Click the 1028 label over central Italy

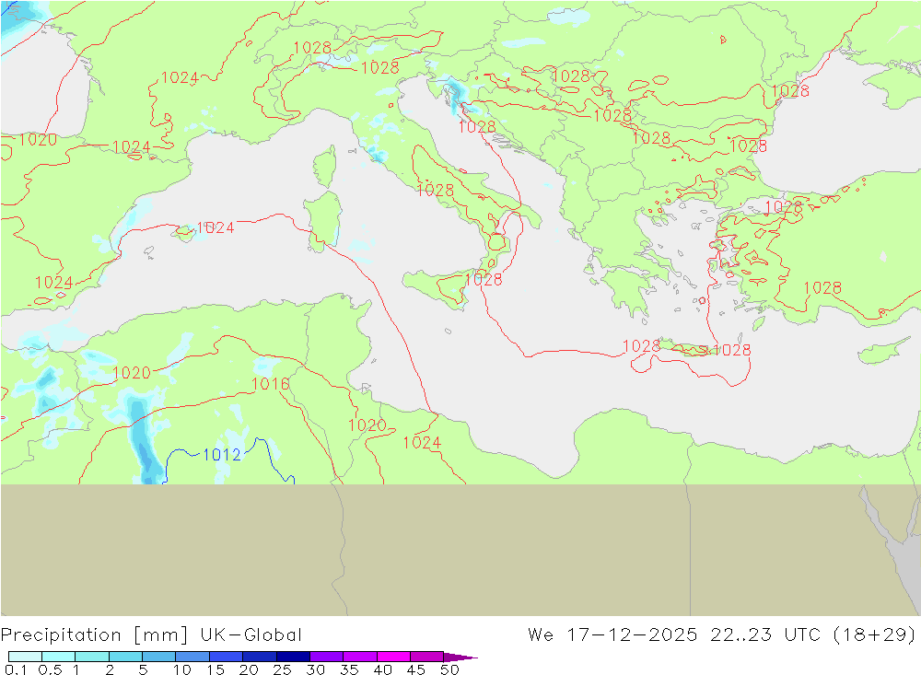435,190
